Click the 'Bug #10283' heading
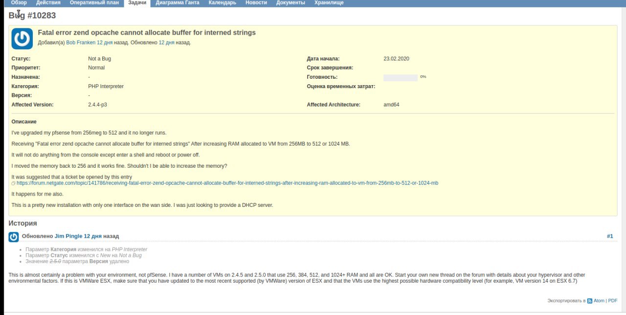Screen dimensions: 626x315 click(x=32, y=16)
